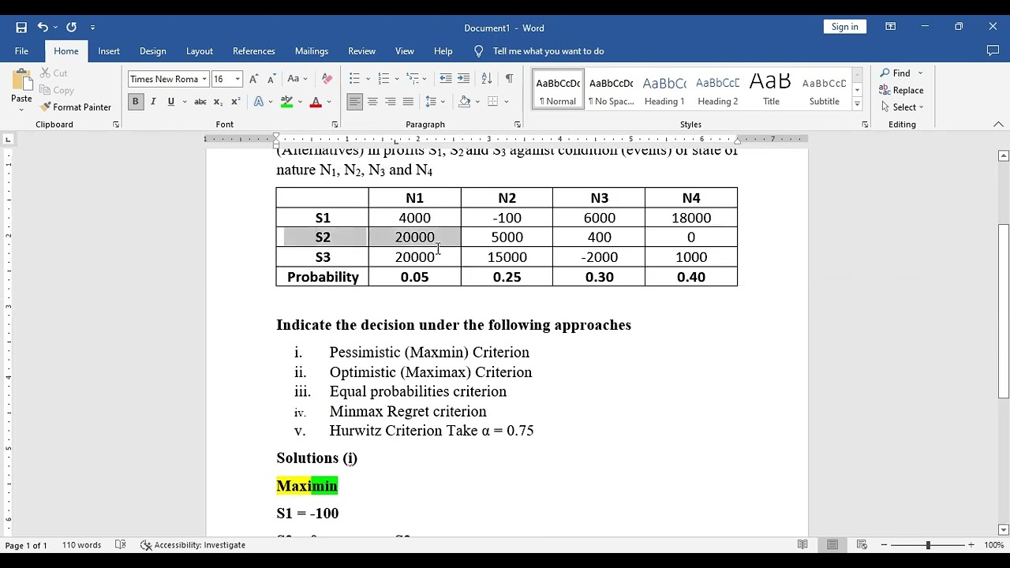Toggle Subscript formatting
1010x568 pixels.
[x=218, y=102]
